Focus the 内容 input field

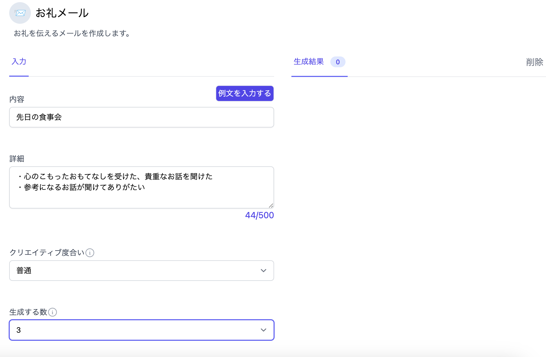point(142,117)
